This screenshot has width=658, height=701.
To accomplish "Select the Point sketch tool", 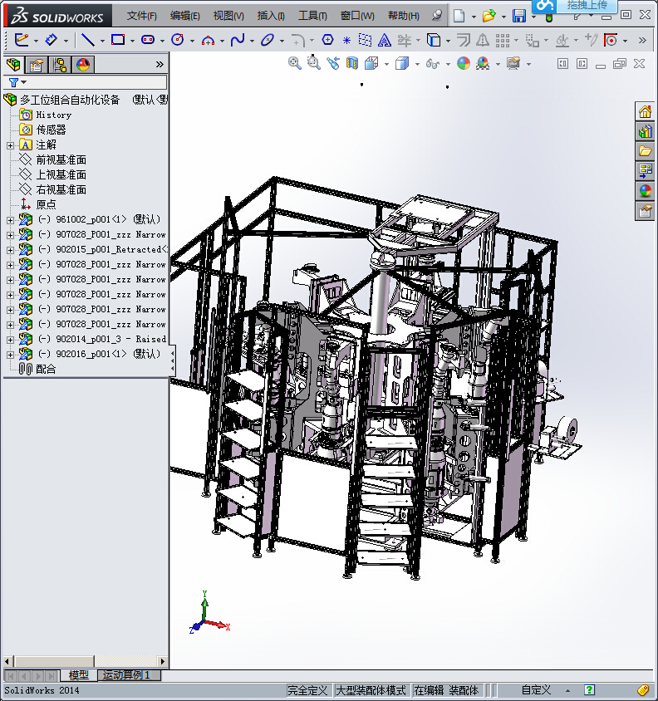I will (346, 40).
